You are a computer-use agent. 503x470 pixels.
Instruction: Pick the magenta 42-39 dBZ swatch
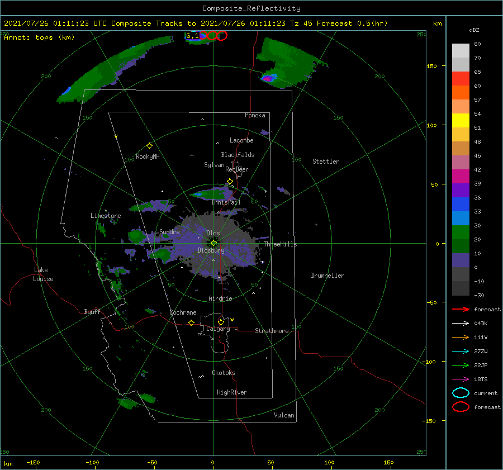click(x=461, y=176)
